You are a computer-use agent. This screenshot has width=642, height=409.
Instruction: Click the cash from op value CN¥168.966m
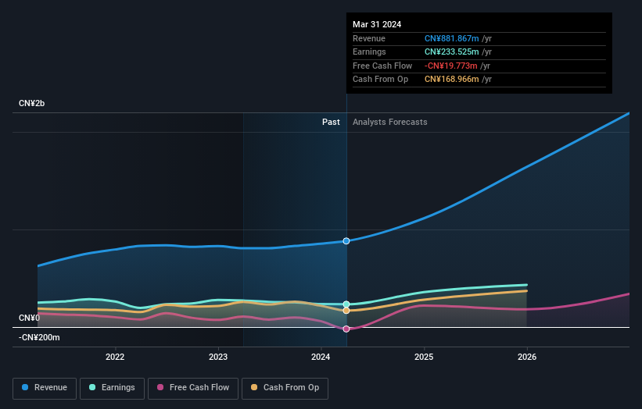(x=452, y=80)
